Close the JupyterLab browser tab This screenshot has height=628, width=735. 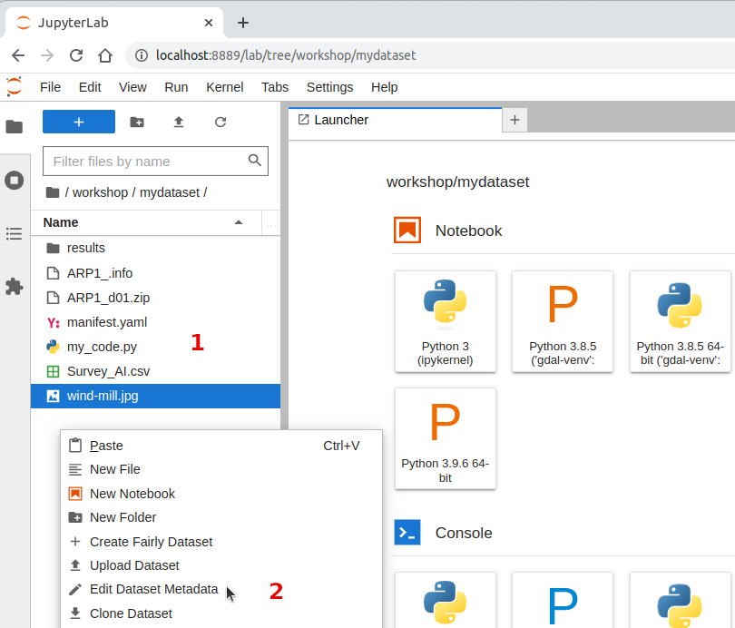[x=209, y=23]
